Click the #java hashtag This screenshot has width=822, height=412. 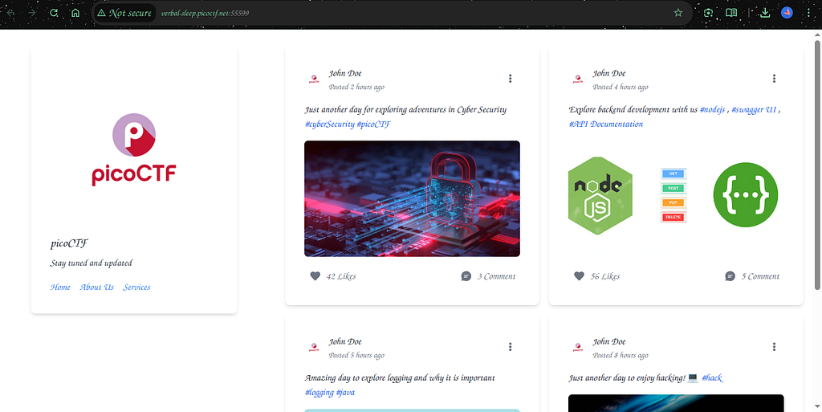(x=345, y=393)
